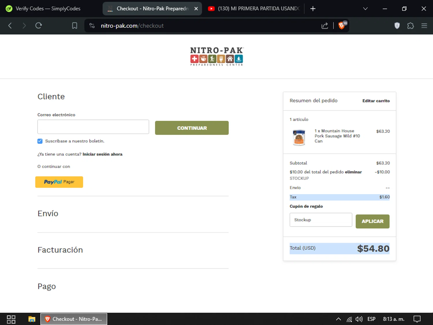This screenshot has width=433, height=325.
Task: Click the Facturación section heading
Action: tap(60, 250)
